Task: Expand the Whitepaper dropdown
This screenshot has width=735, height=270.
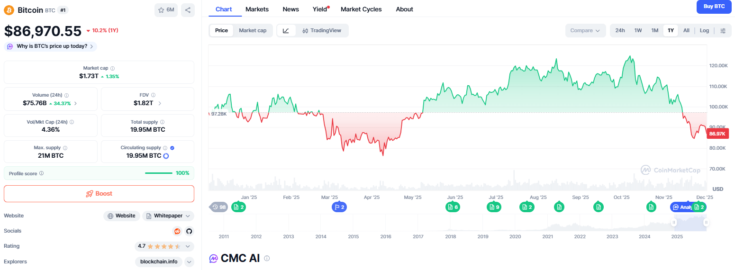Action: coord(188,216)
